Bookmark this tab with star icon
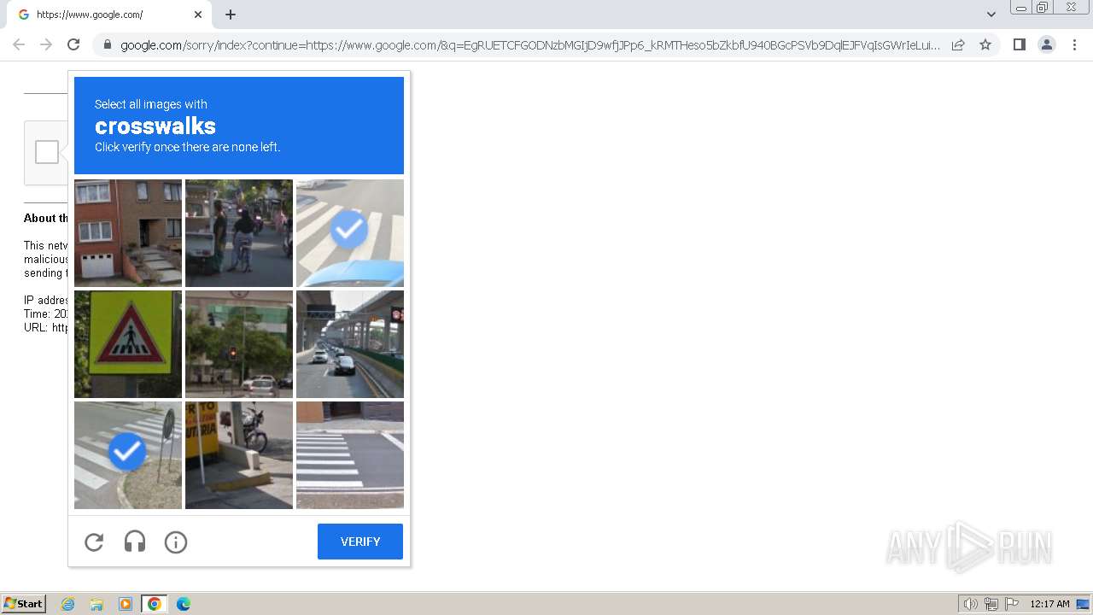The height and width of the screenshot is (615, 1093). click(x=985, y=44)
